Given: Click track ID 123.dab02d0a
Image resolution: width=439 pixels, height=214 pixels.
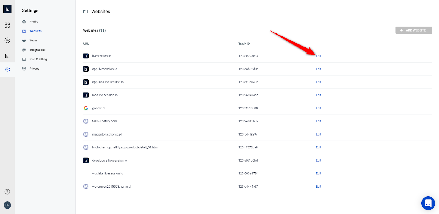Looking at the screenshot, I should pos(248,69).
